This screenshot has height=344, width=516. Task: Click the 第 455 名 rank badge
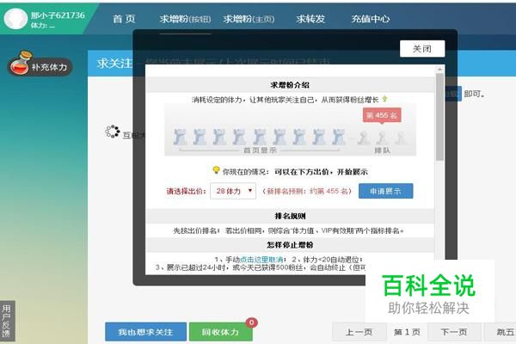click(382, 115)
